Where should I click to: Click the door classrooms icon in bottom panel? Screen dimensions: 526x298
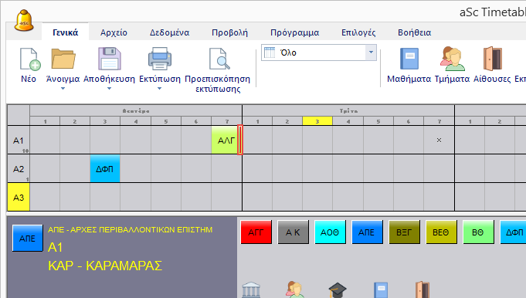(x=422, y=290)
